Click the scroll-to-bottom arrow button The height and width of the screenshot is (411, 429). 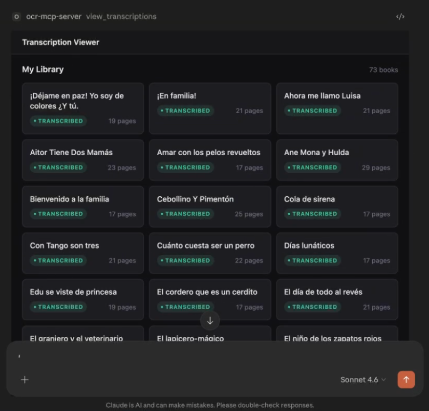(x=210, y=321)
